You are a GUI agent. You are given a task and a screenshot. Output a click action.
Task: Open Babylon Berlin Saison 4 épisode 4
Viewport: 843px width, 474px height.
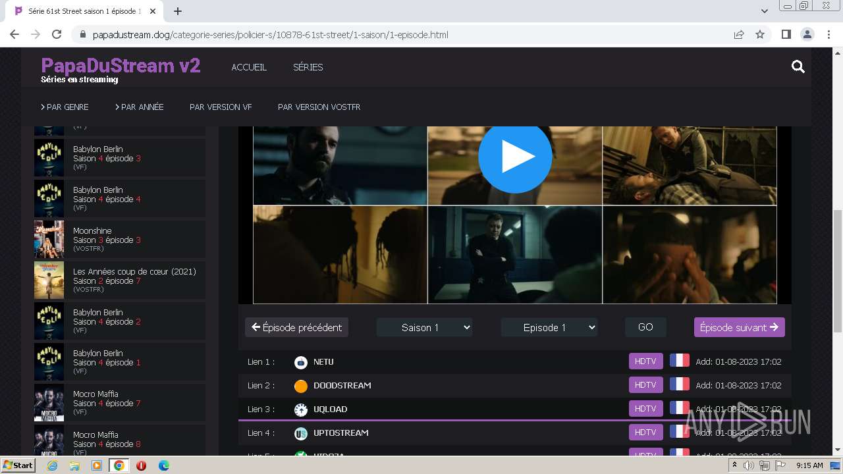pyautogui.click(x=119, y=198)
